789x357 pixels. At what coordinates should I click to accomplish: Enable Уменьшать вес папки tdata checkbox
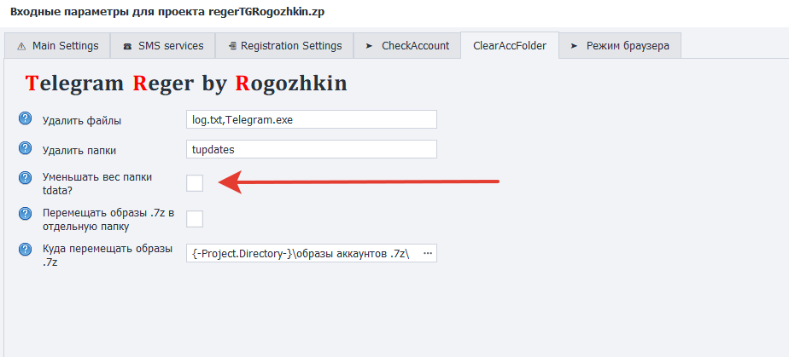tap(195, 183)
